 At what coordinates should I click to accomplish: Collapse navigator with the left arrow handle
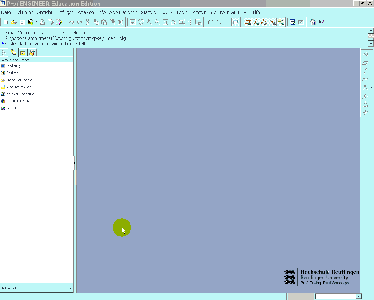tap(74, 163)
